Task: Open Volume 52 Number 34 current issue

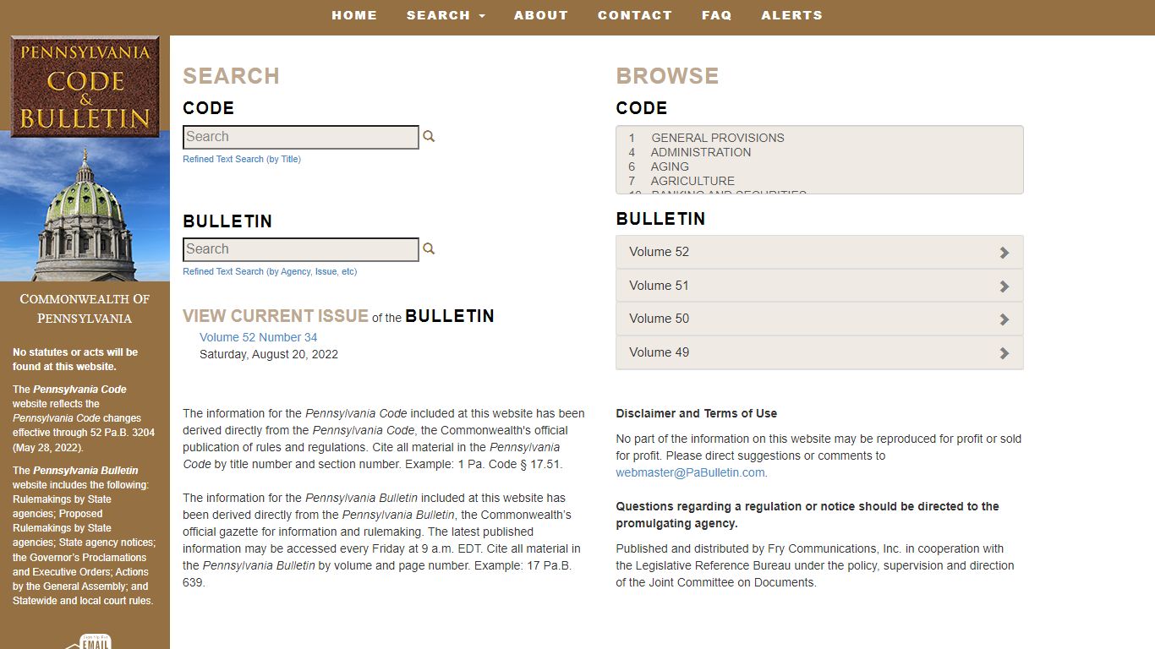Action: [x=258, y=337]
